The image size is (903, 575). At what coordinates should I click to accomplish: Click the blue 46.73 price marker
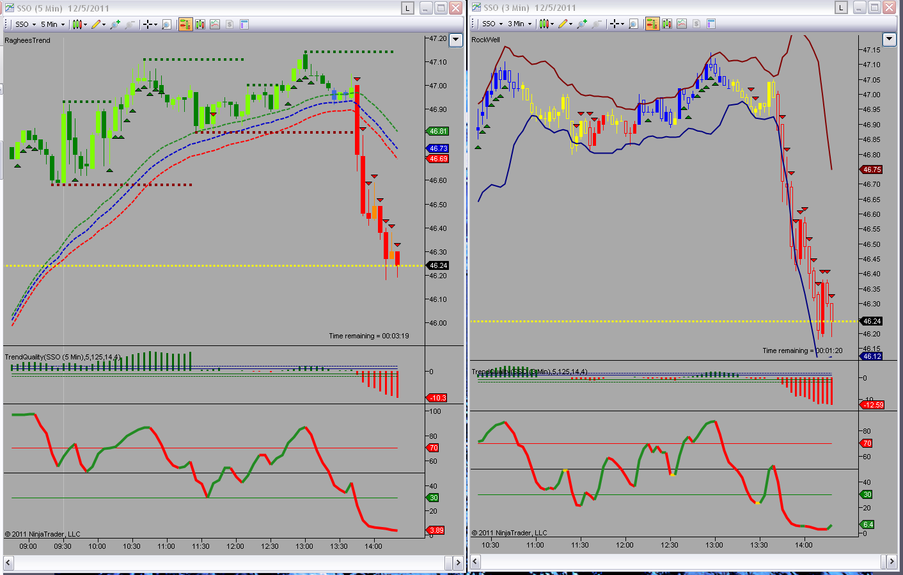[438, 148]
